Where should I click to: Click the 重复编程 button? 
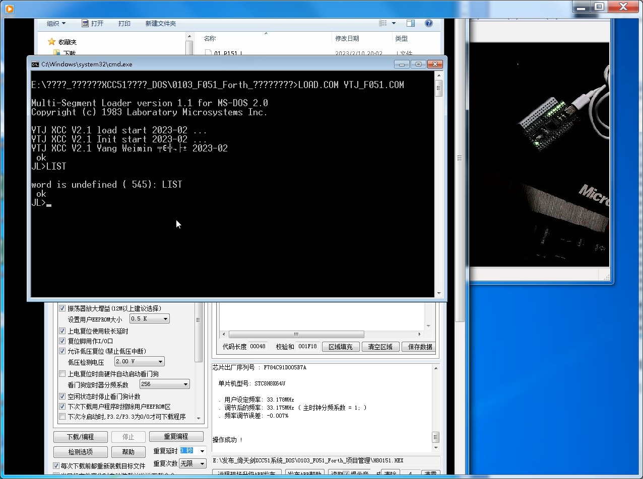tap(176, 436)
